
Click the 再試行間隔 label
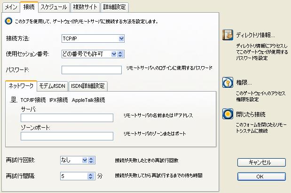(20, 176)
